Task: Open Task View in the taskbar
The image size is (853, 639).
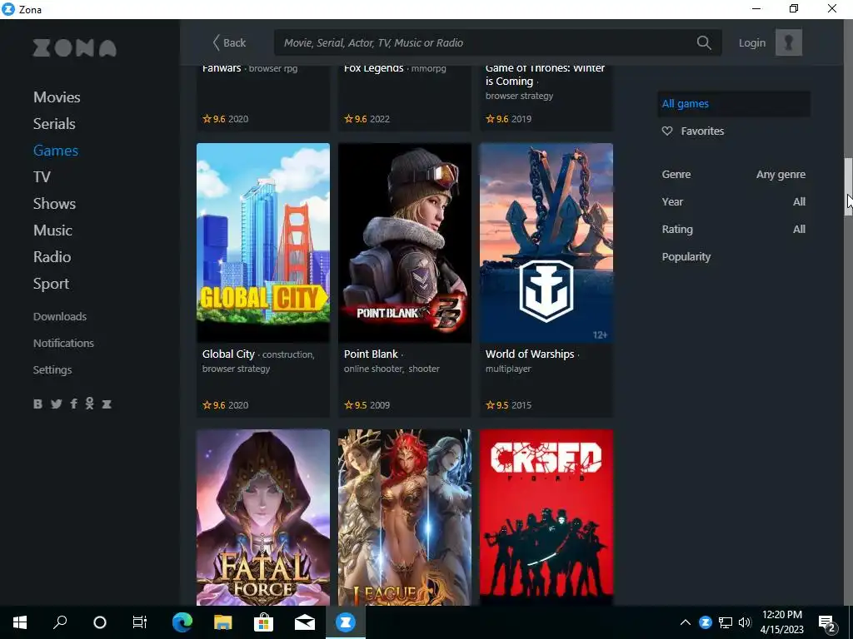Action: 140,622
